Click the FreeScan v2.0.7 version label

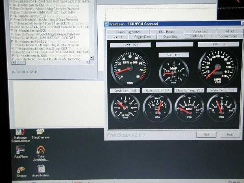click(x=126, y=135)
